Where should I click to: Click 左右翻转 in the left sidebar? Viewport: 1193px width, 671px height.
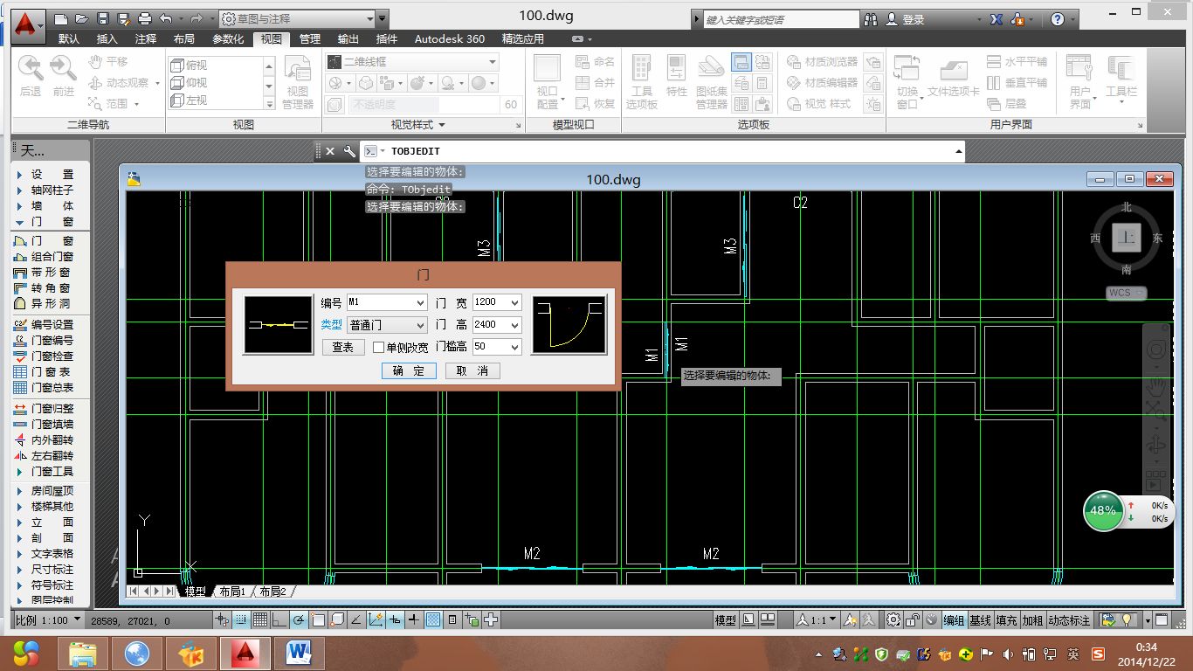52,456
